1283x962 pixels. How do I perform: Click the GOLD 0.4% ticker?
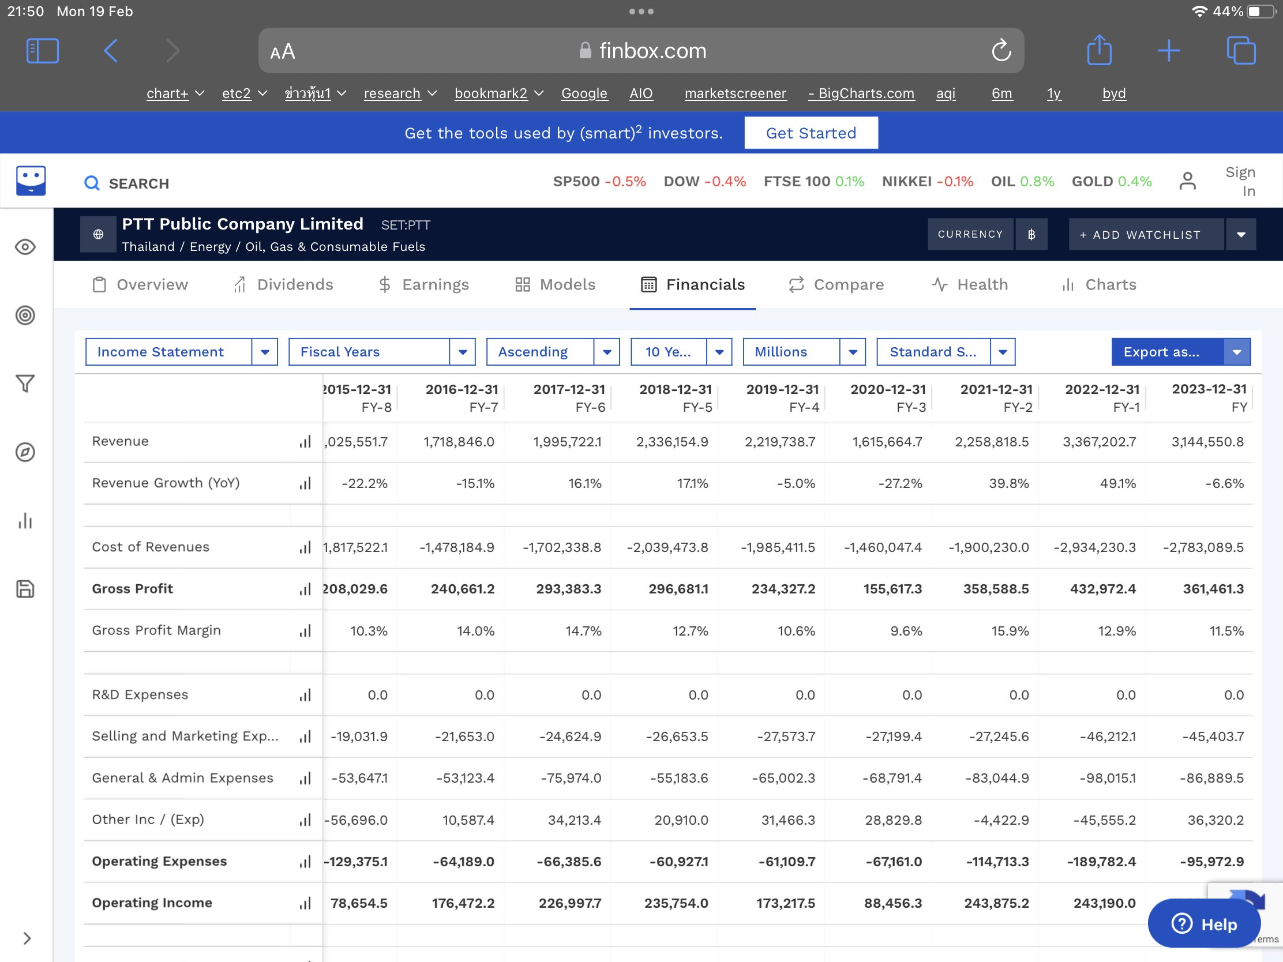coord(1111,182)
